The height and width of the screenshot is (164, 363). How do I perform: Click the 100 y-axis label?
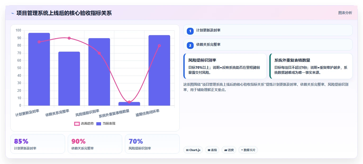(18, 30)
